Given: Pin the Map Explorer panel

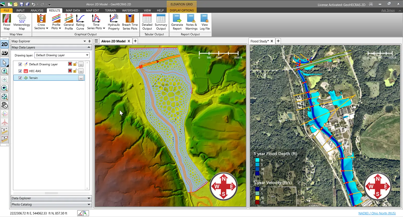Looking at the screenshot, I should click(89, 41).
